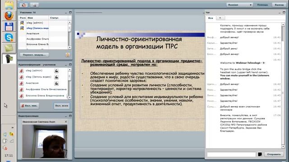Click the Отправить send button in chat
289x162 pixels.
tap(274, 154)
